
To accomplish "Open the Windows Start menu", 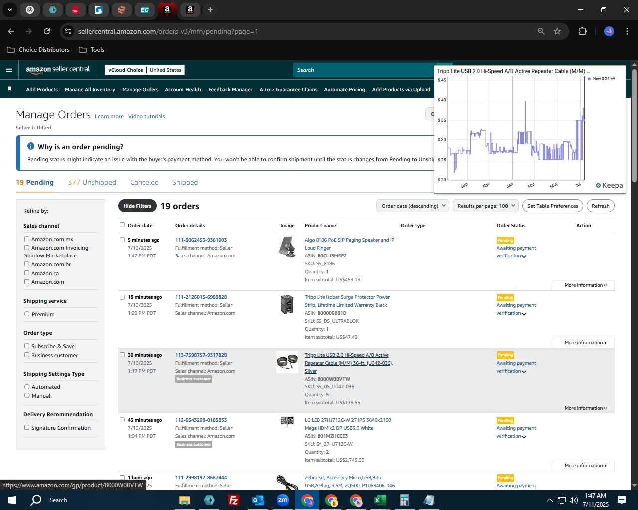I will coord(12,500).
